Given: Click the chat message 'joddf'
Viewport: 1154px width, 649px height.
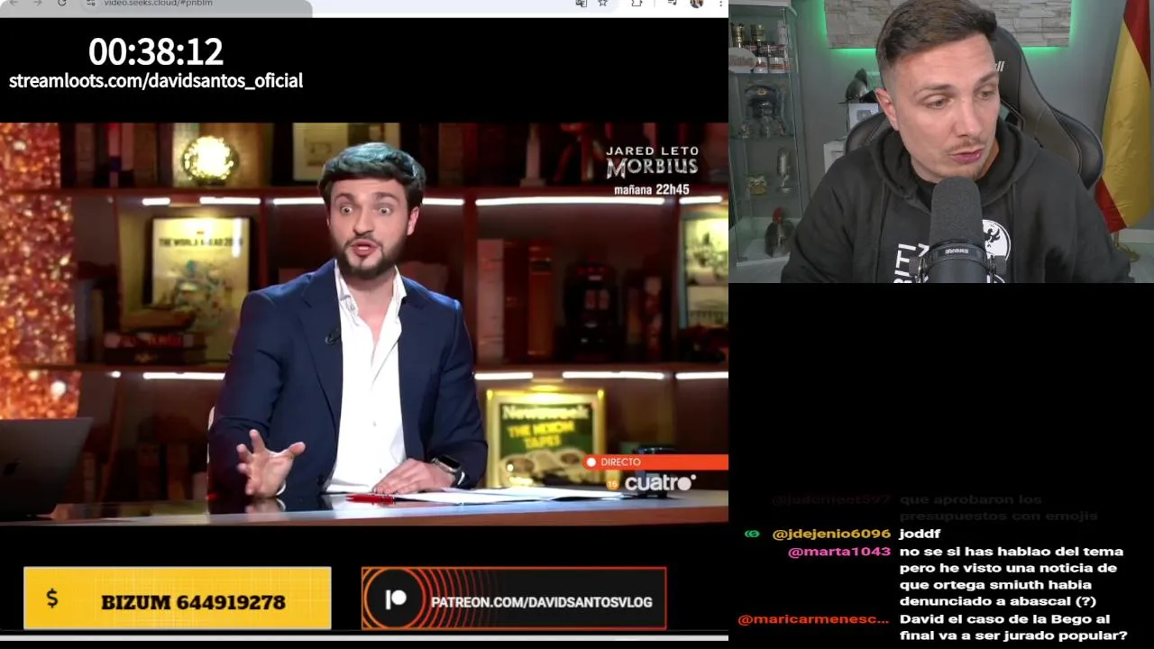Looking at the screenshot, I should pyautogui.click(x=920, y=534).
